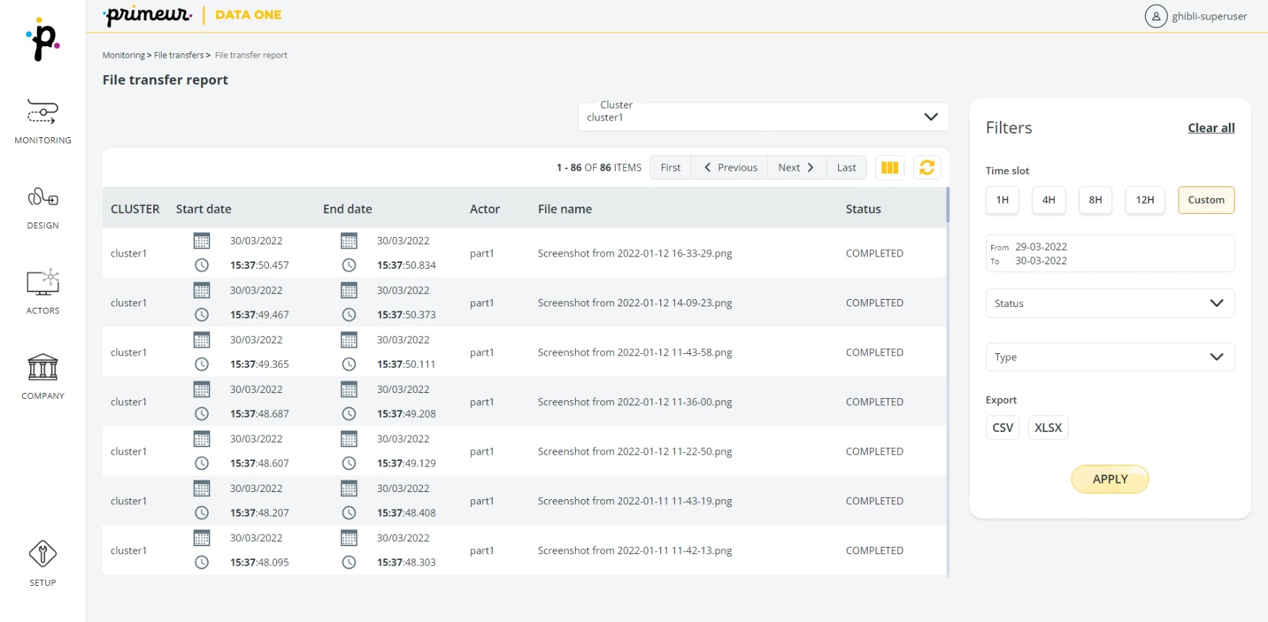Click COMPLETED status of 16-33-29.png row
Viewport: 1268px width, 622px height.
[x=875, y=254]
